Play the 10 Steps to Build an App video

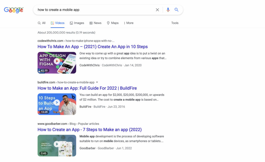57,103
